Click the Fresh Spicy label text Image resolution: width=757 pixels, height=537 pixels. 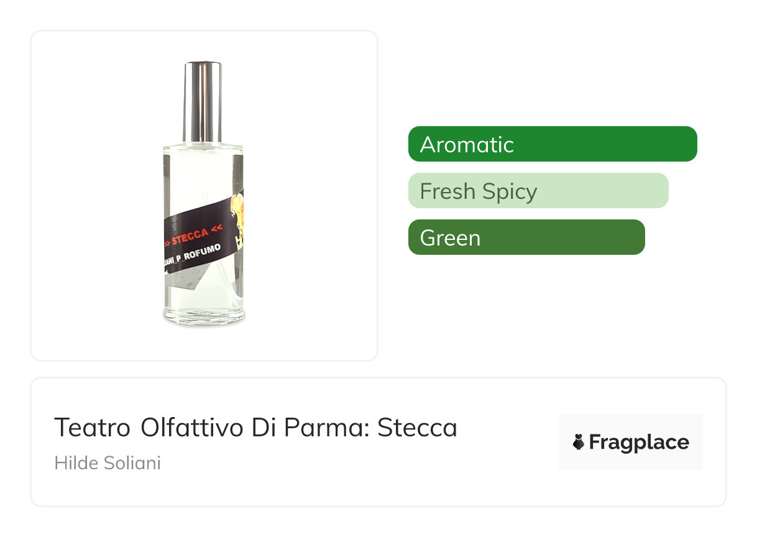point(478,191)
